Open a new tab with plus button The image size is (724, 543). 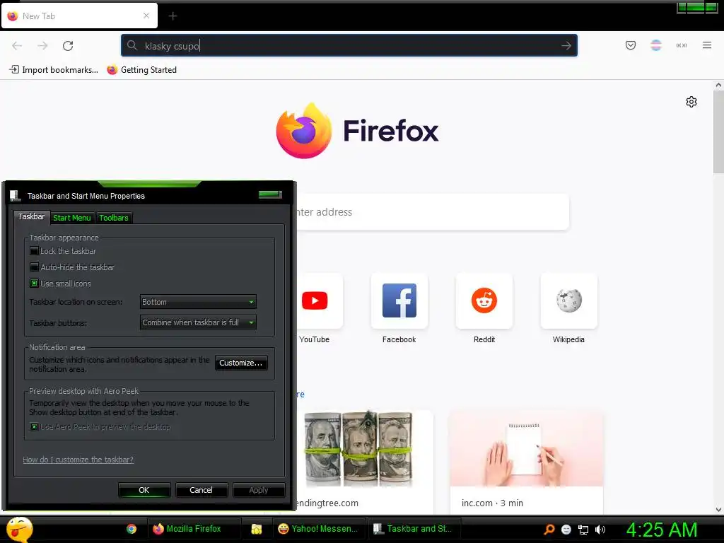click(173, 16)
